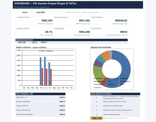Select the red Belanja bar for Jul
Image resolution: width=156 pixels, height=122 pixels.
pyautogui.click(x=51, y=77)
